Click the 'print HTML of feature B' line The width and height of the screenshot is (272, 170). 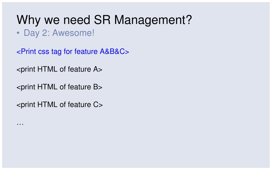pos(60,87)
